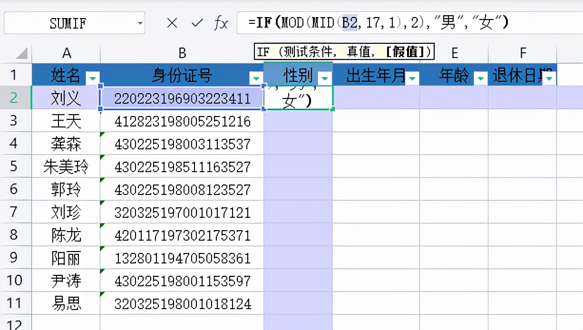Open the 性别 column filter dropdown
This screenshot has height=330, width=583.
tap(325, 78)
